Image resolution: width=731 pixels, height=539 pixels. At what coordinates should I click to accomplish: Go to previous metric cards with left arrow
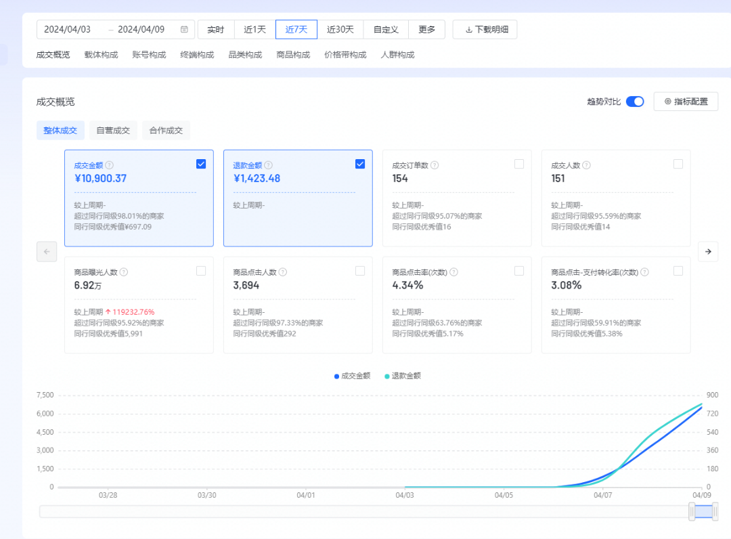coord(47,252)
